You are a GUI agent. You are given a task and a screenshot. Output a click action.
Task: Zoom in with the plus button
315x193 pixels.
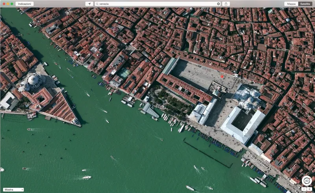tap(309, 189)
